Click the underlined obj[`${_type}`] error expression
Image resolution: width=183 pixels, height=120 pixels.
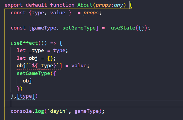click(x=39, y=66)
